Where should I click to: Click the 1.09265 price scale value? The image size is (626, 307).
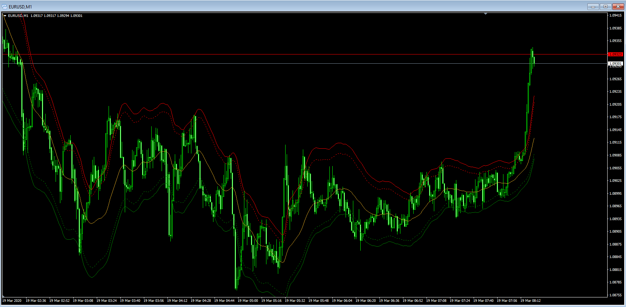616,79
